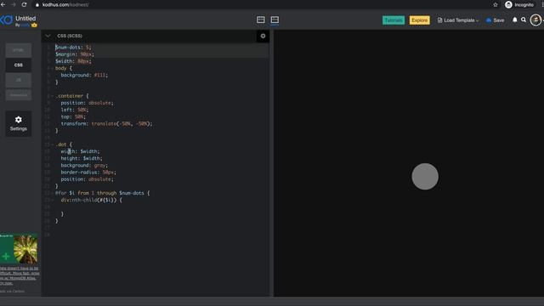Click the Untitled project title

point(25,19)
